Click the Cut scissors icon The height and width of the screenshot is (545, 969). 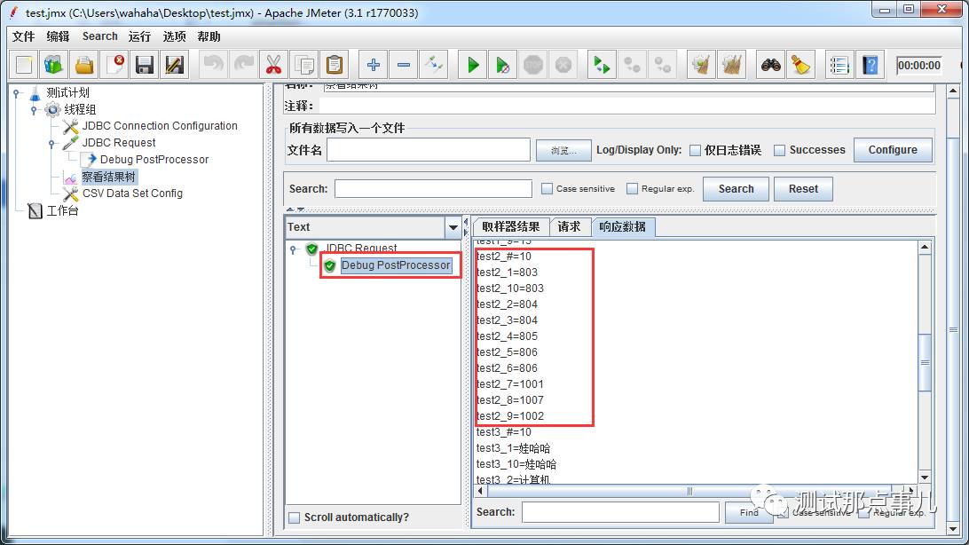(274, 64)
